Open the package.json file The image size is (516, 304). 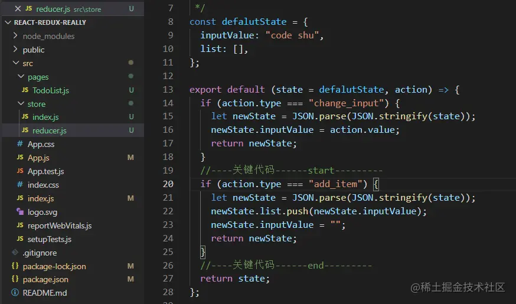point(45,279)
